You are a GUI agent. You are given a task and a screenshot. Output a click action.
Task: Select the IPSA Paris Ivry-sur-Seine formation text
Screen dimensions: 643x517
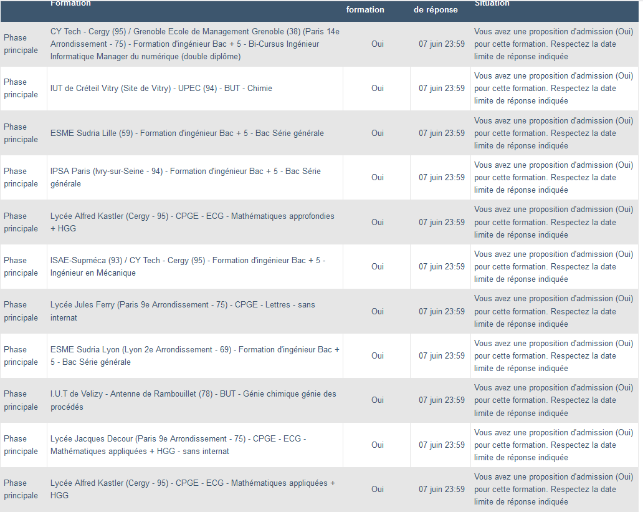pyautogui.click(x=185, y=177)
